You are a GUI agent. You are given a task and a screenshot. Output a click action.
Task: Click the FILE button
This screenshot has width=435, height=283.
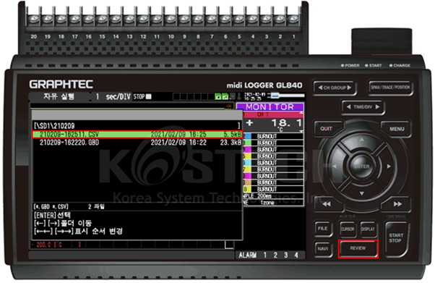(323, 229)
